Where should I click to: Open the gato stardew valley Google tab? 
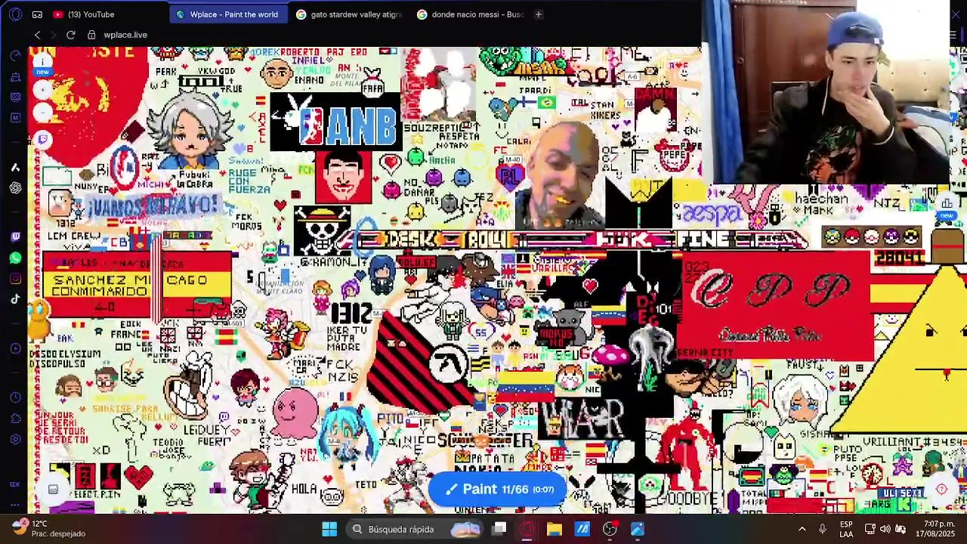[350, 14]
